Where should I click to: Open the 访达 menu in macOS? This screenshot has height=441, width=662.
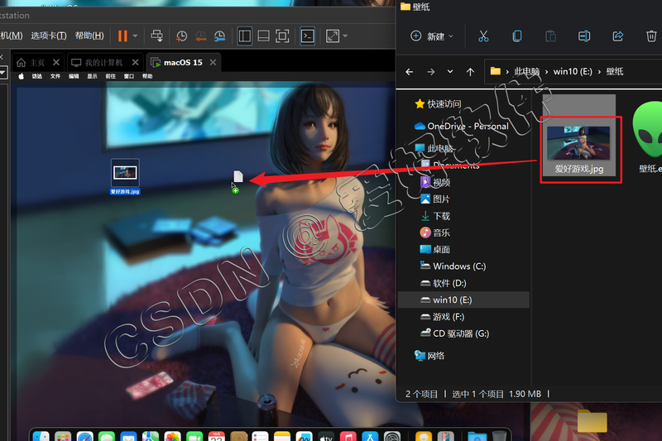pyautogui.click(x=37, y=76)
